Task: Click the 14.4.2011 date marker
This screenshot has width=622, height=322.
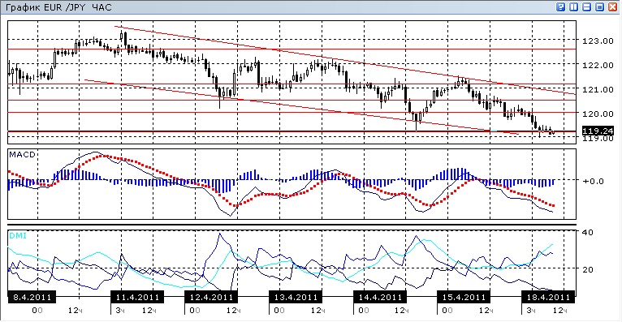Action: 380,297
